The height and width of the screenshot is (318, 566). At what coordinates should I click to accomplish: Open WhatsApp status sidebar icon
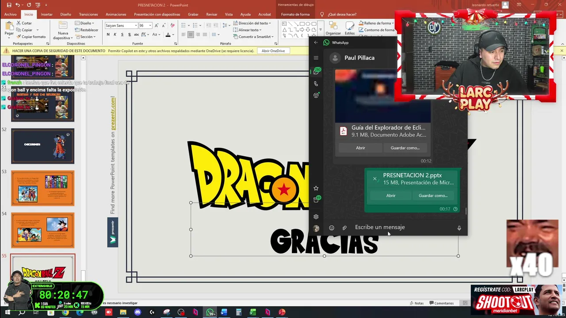tap(316, 95)
